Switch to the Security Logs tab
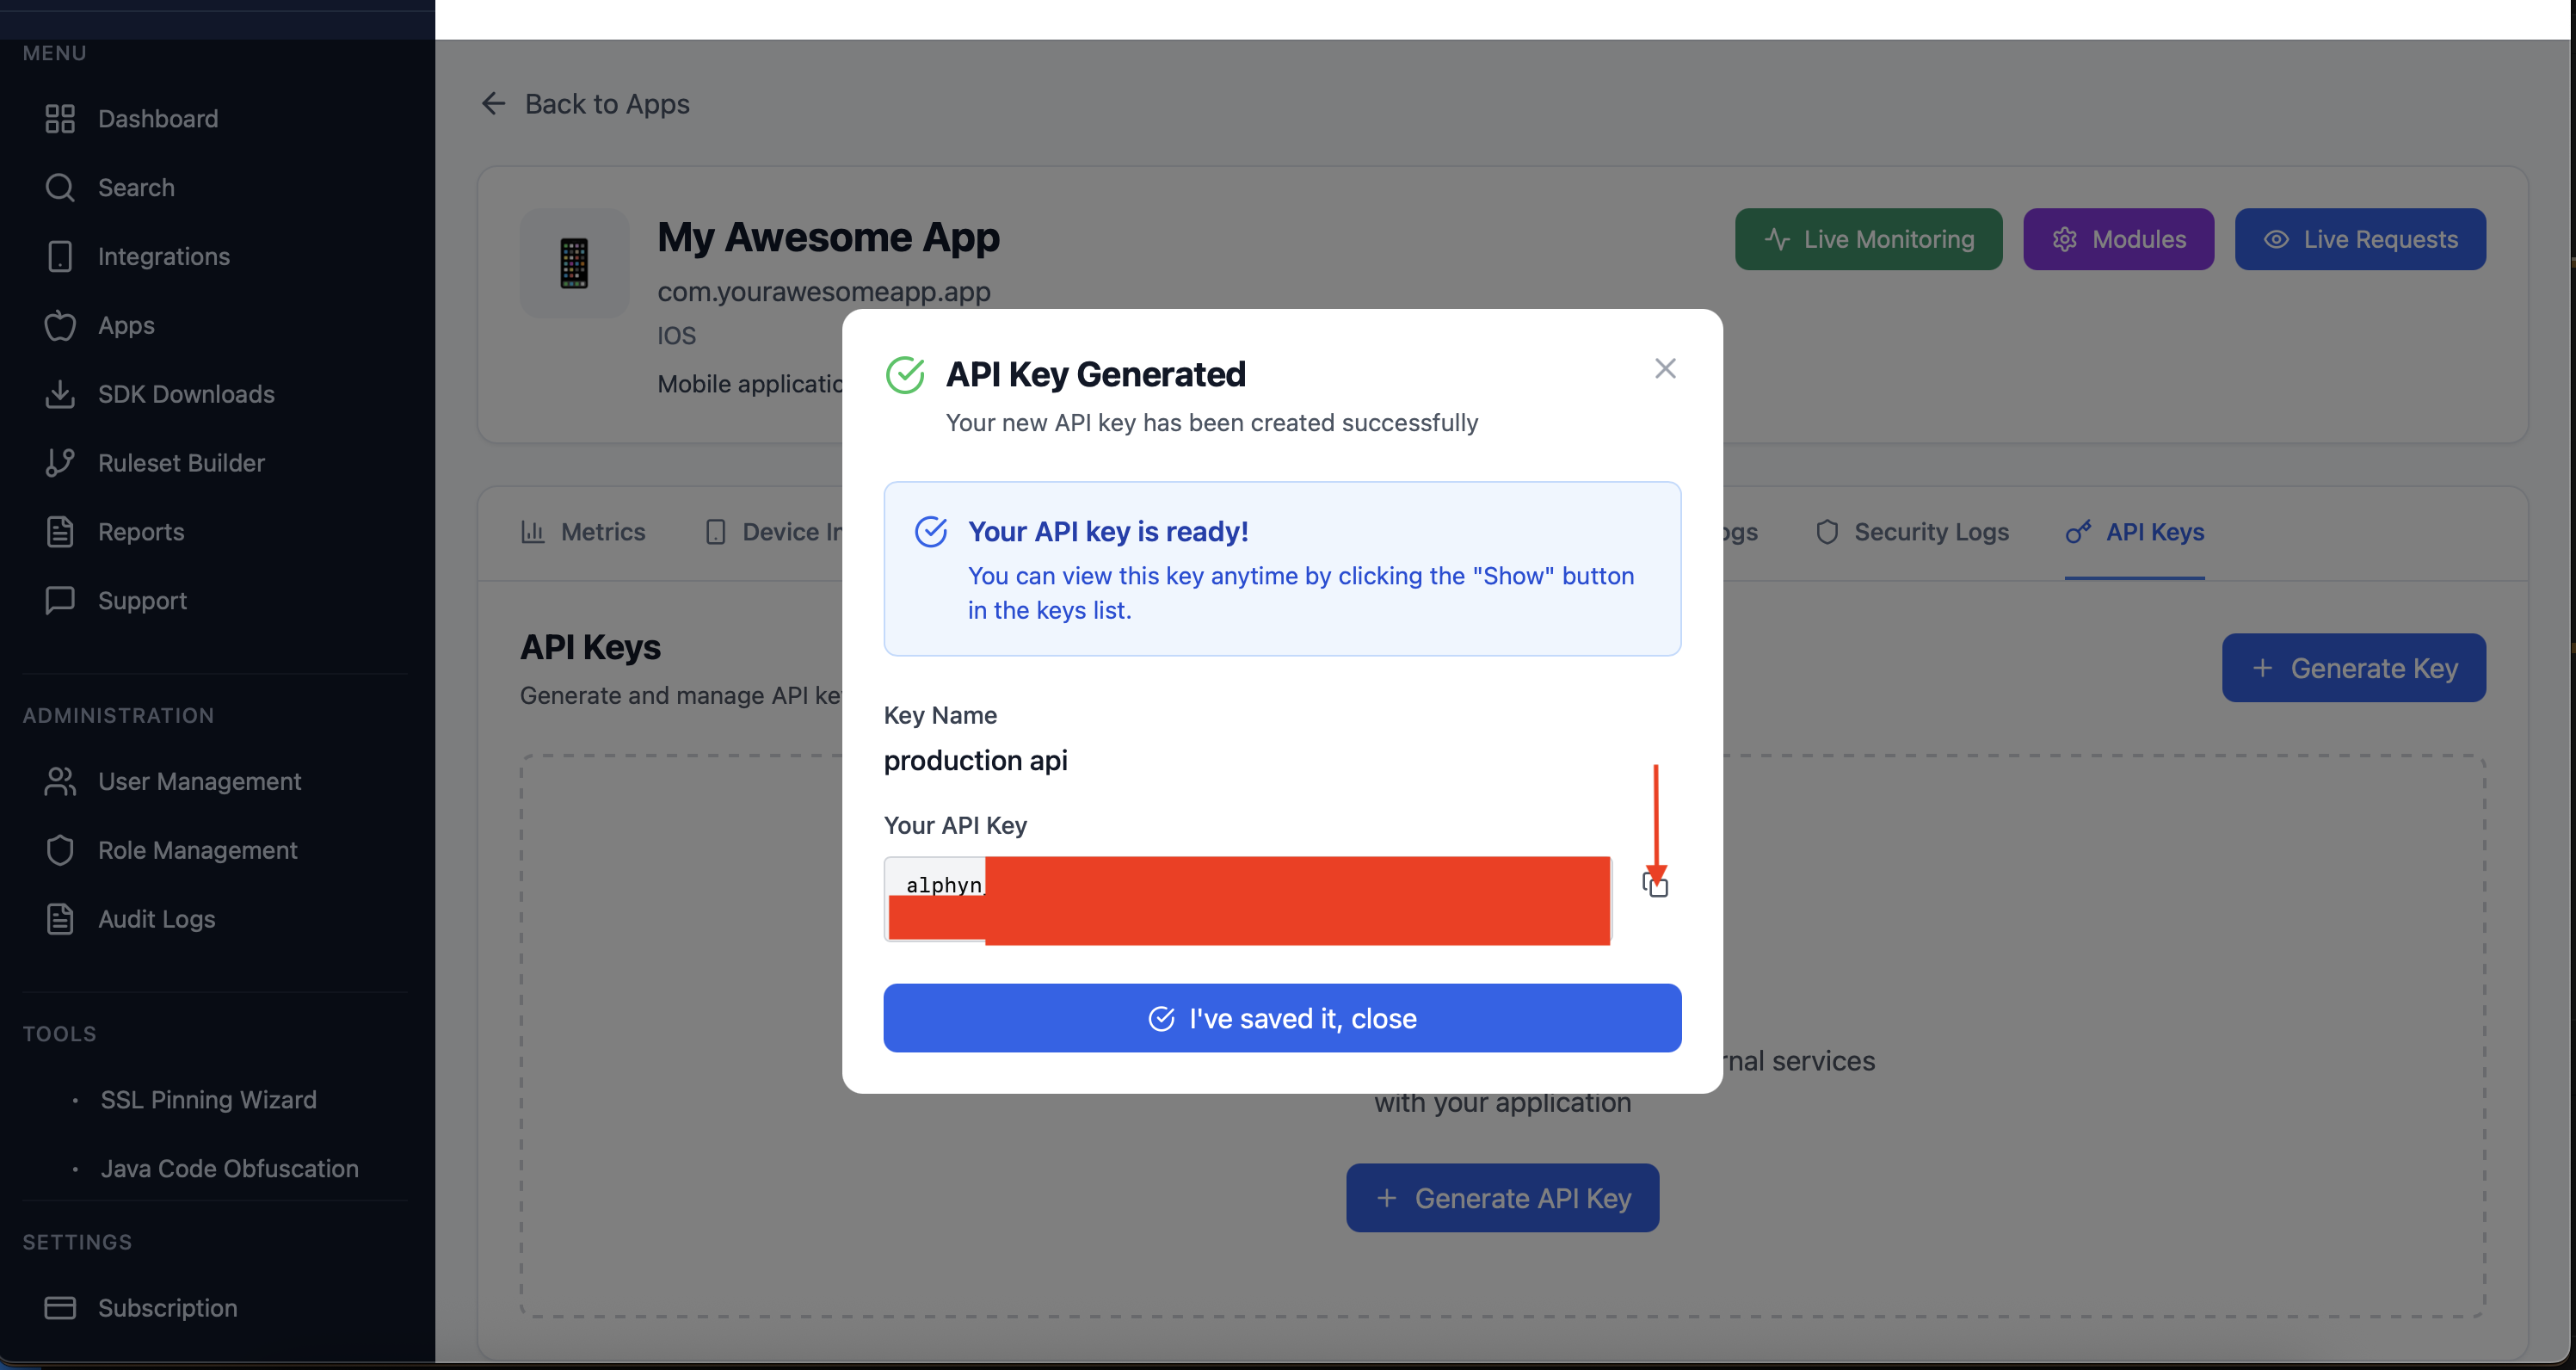The image size is (2576, 1370). (x=1911, y=532)
